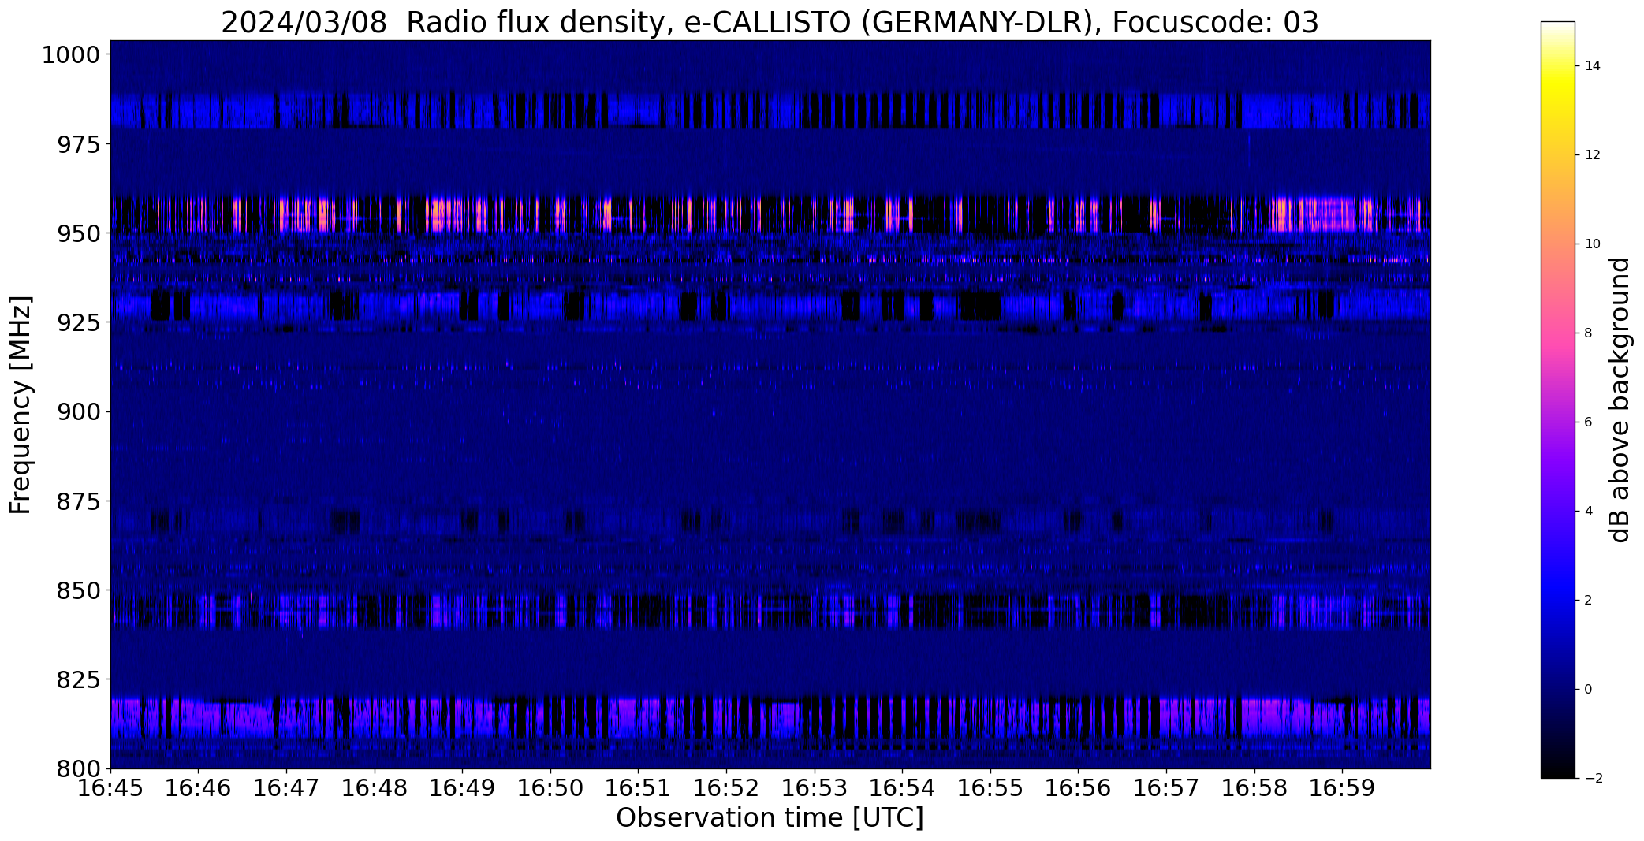Click the colorbar tick value 12
The image size is (1644, 841).
pos(1593,155)
